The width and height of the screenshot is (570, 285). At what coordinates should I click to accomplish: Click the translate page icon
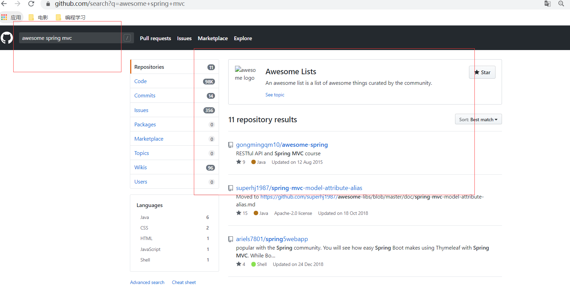[x=548, y=4]
